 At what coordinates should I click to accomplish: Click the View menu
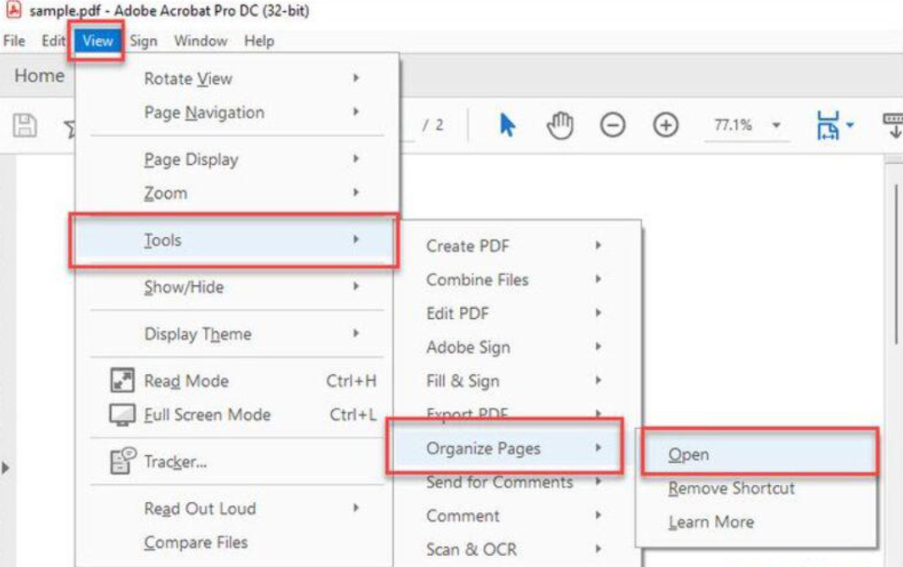97,41
